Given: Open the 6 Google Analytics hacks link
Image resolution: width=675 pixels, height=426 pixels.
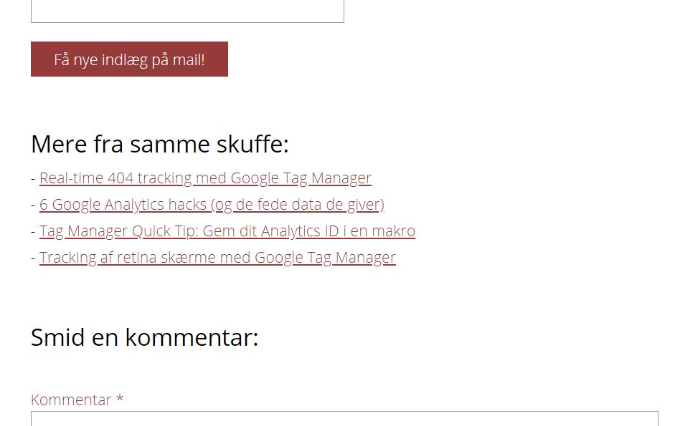Looking at the screenshot, I should coord(212,205).
